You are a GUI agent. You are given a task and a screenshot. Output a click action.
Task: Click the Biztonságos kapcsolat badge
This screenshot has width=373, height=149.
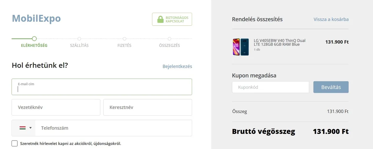(x=172, y=19)
